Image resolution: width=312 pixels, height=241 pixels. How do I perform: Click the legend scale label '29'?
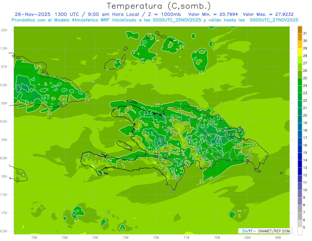305,48
